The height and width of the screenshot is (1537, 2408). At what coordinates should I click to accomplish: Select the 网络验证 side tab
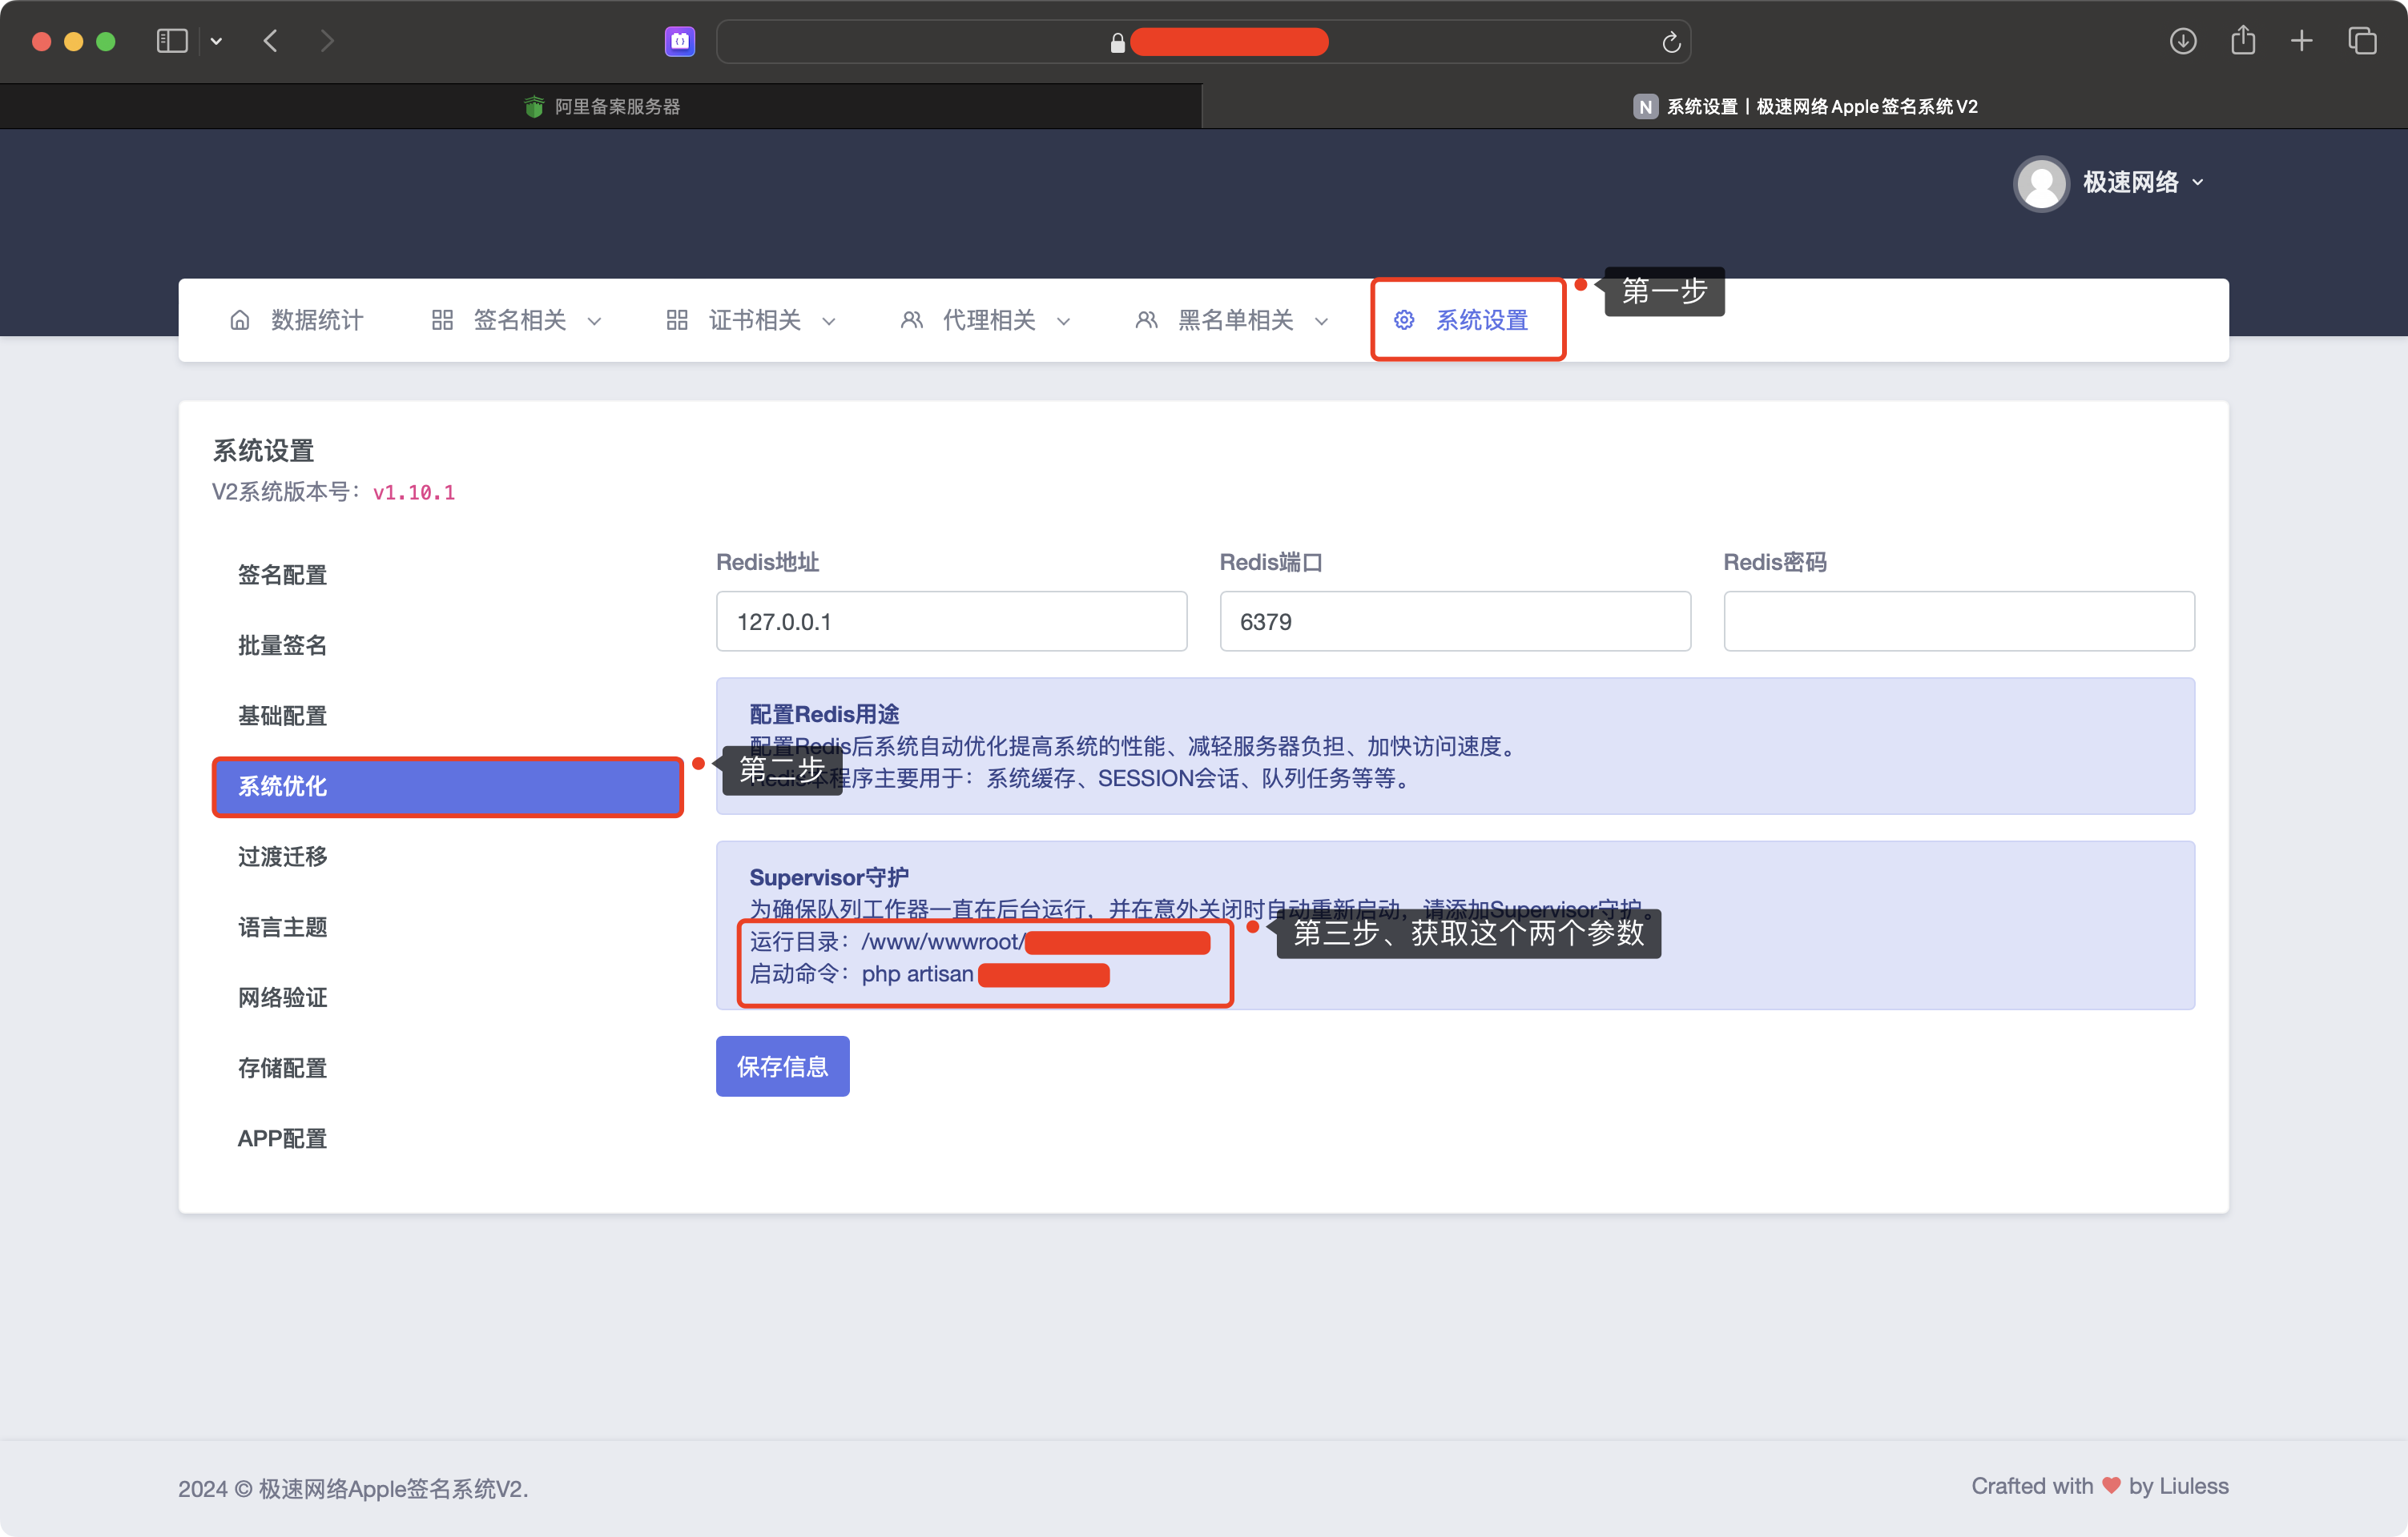click(x=447, y=997)
